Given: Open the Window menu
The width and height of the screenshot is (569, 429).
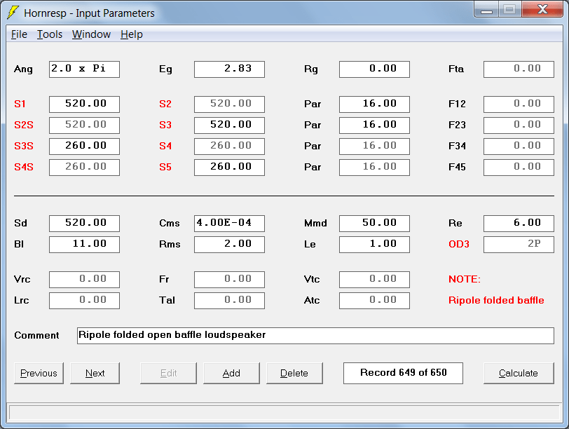Looking at the screenshot, I should click(91, 34).
